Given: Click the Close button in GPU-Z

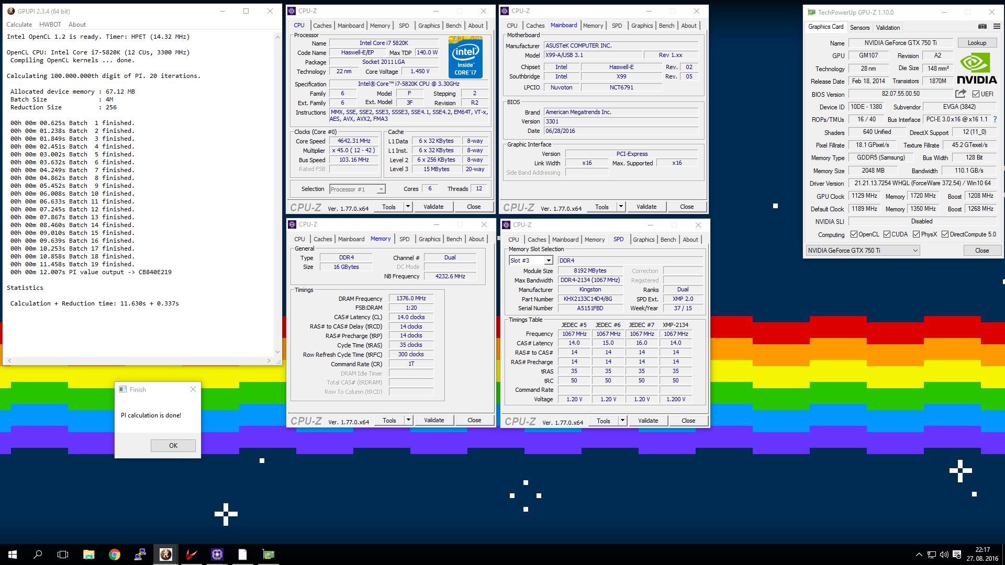Looking at the screenshot, I should pos(981,251).
